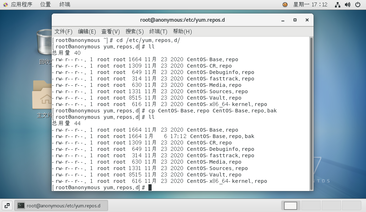This screenshot has height=212, width=366.
Task: Click the network connection icon
Action: coord(337,5)
